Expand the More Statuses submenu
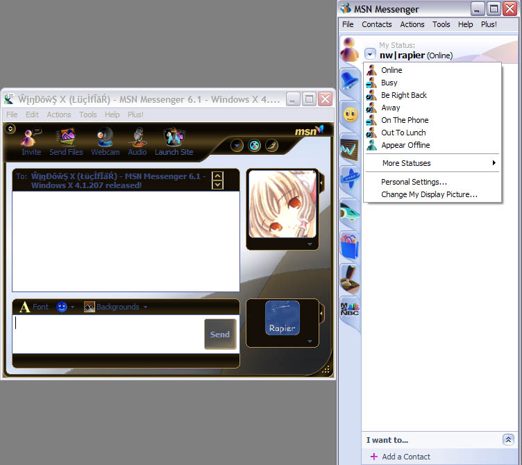The width and height of the screenshot is (522, 465). 432,163
